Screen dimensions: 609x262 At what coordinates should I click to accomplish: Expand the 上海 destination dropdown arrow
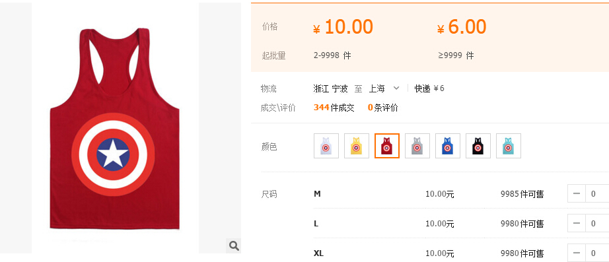396,88
